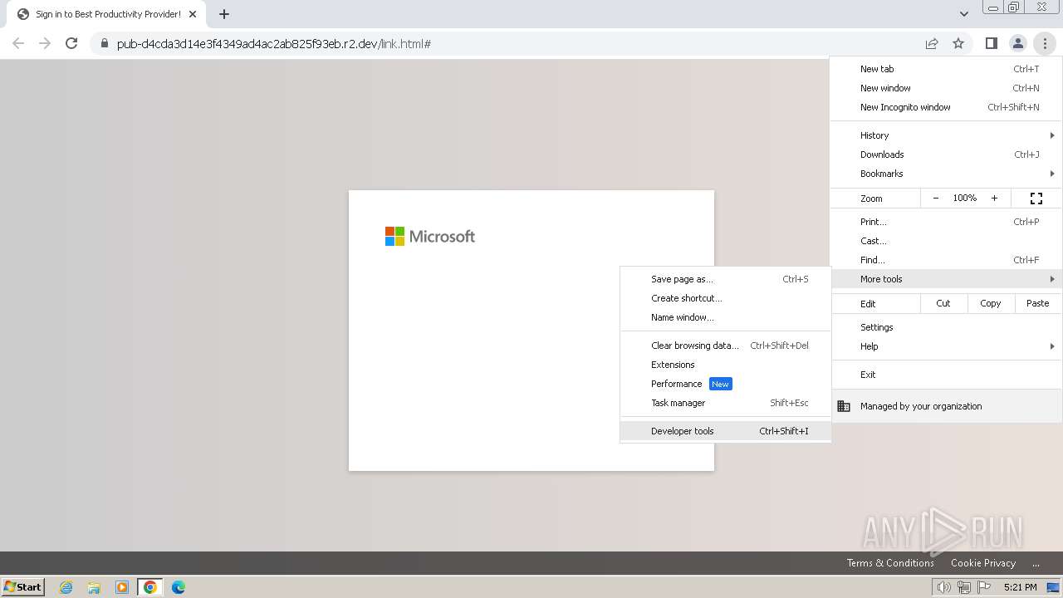
Task: Click the footer ellipsis link
Action: click(1036, 563)
